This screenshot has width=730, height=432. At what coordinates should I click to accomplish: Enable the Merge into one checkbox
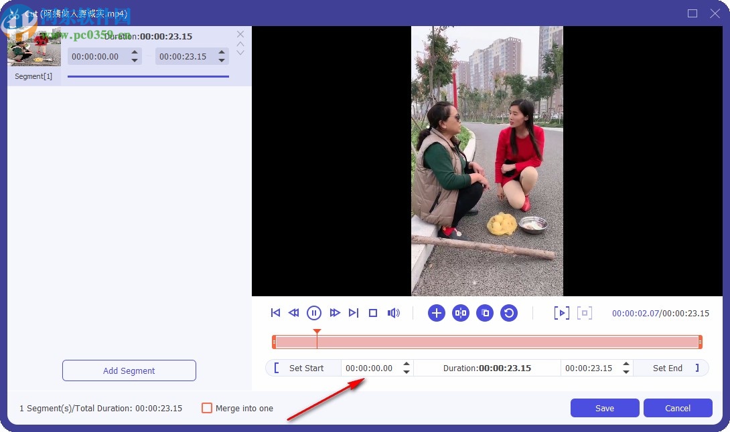click(x=207, y=408)
